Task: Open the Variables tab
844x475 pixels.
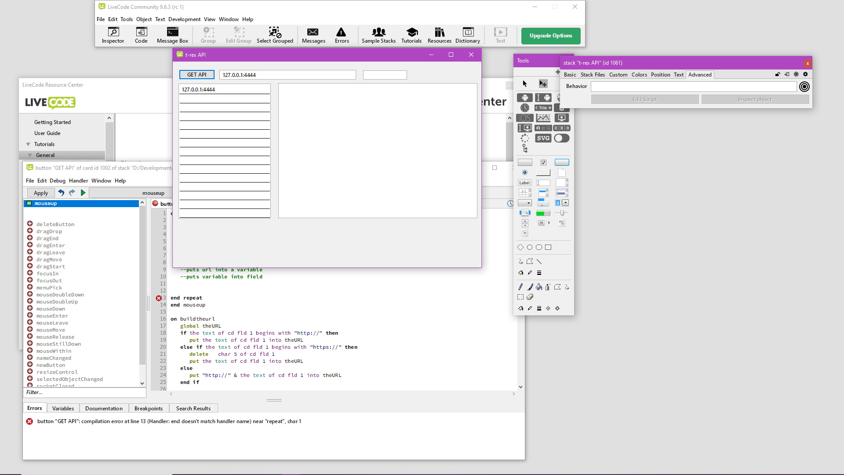Action: click(63, 409)
